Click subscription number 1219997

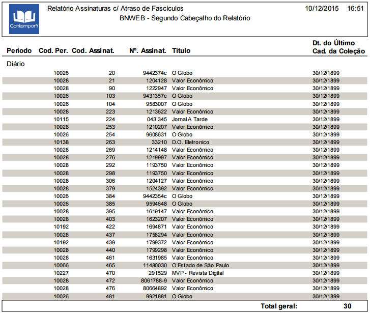click(x=156, y=157)
